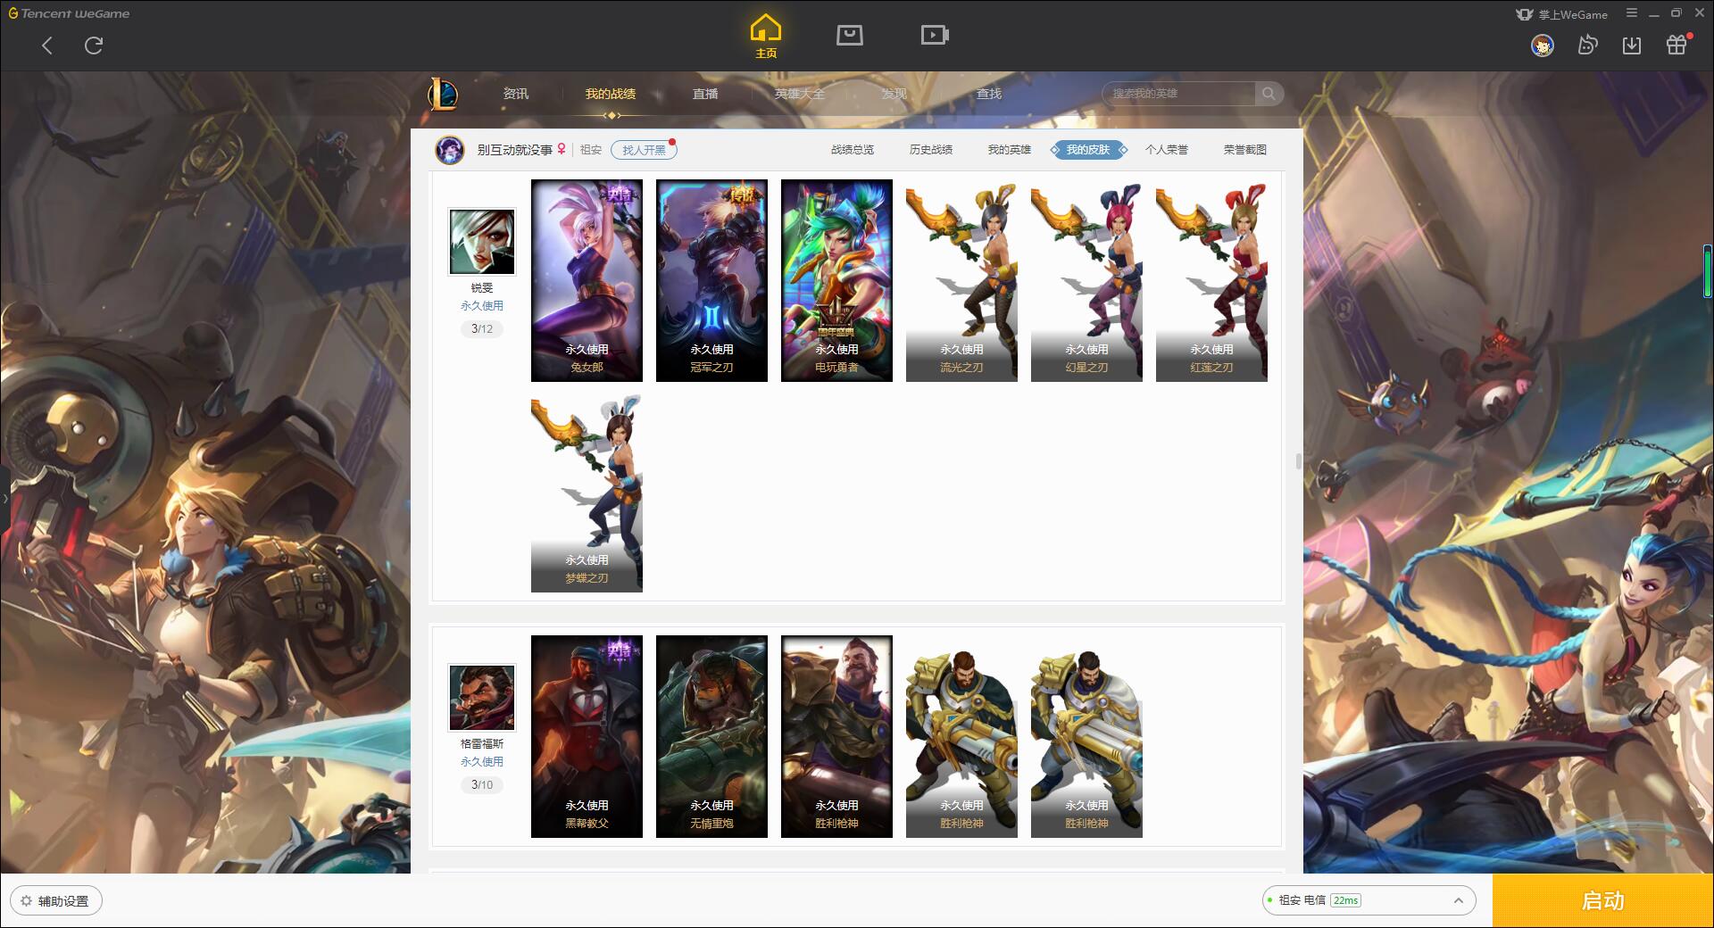Click the 3/10 skin count badge
This screenshot has height=928, width=1714.
click(x=482, y=785)
